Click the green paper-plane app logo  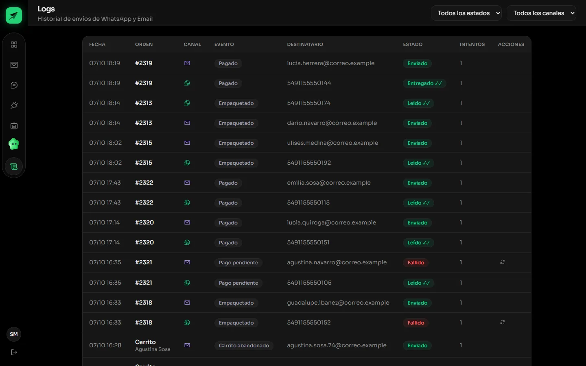[14, 15]
